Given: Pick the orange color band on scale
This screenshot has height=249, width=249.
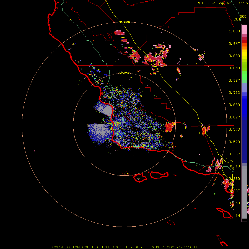Looking at the screenshot, I should point(244,48).
